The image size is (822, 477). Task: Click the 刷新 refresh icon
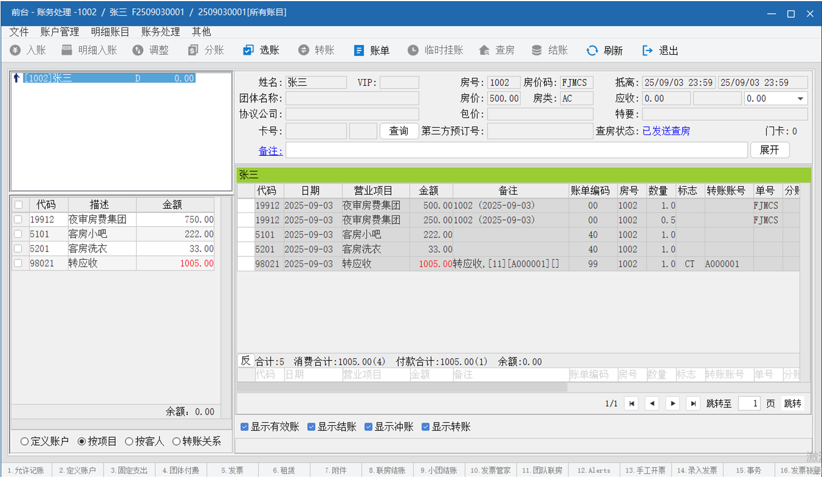pyautogui.click(x=592, y=51)
